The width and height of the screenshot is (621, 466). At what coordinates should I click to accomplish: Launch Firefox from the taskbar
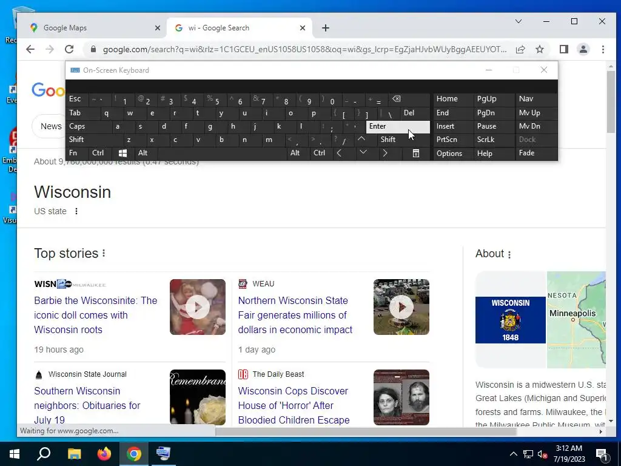pos(104,454)
